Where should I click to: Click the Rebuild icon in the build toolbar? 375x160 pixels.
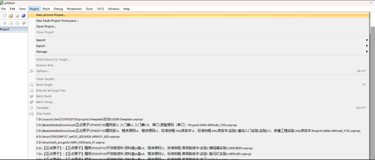click(17, 23)
